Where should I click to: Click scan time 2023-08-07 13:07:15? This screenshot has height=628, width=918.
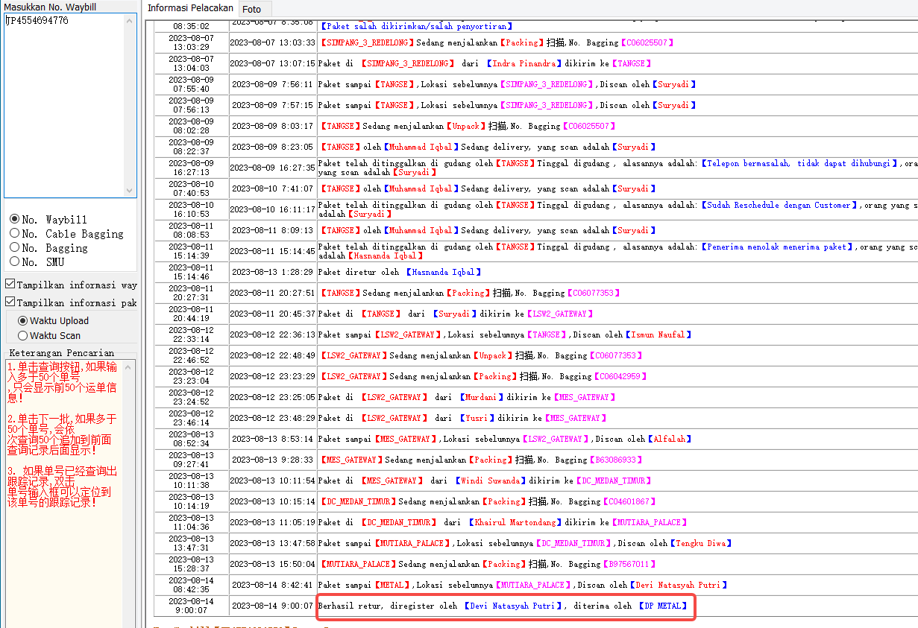click(x=273, y=63)
